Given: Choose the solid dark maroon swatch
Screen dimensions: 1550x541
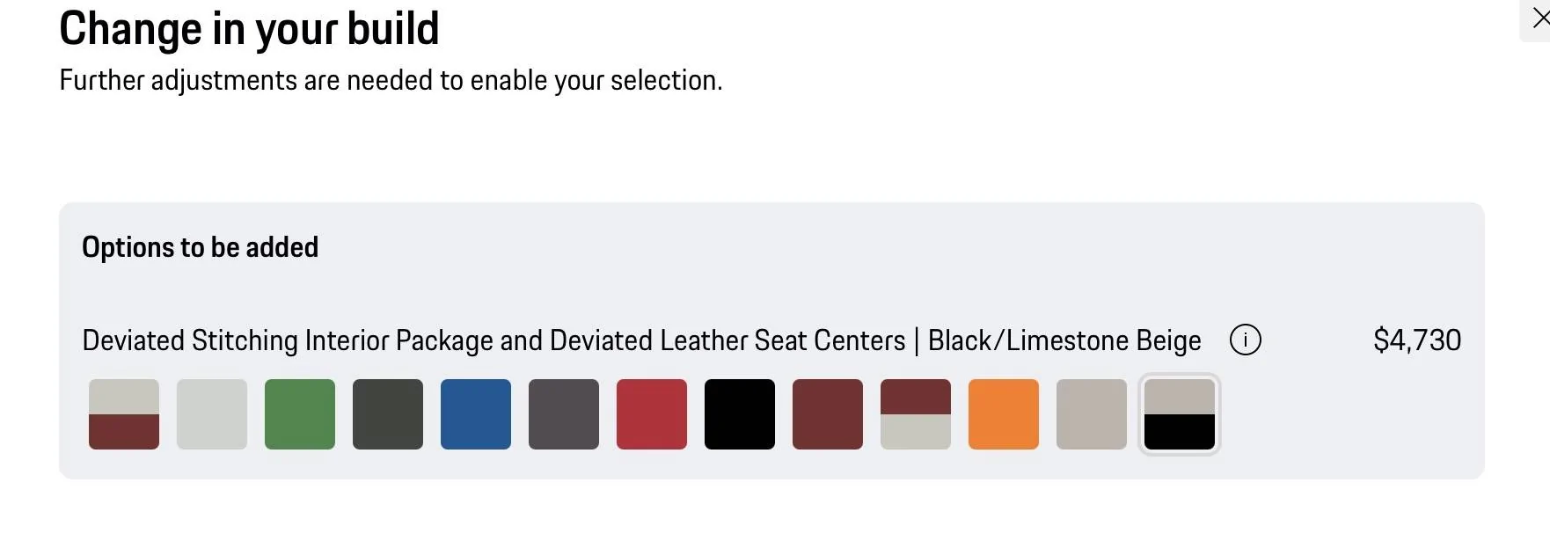Looking at the screenshot, I should 828,414.
